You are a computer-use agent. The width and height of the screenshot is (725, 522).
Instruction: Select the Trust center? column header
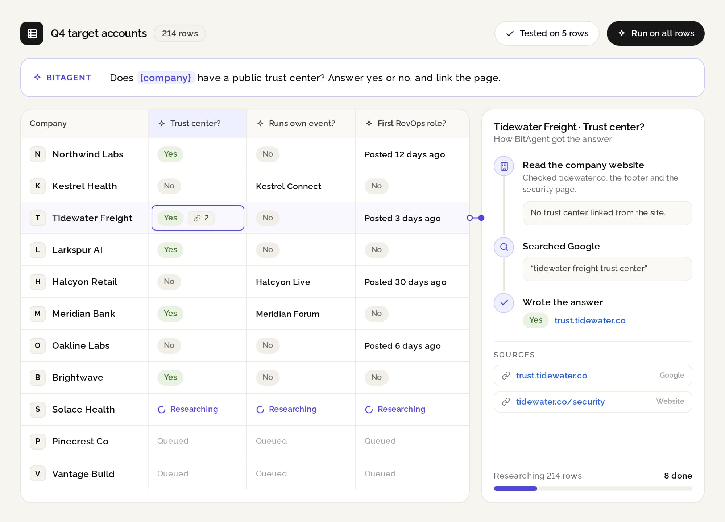pyautogui.click(x=198, y=123)
